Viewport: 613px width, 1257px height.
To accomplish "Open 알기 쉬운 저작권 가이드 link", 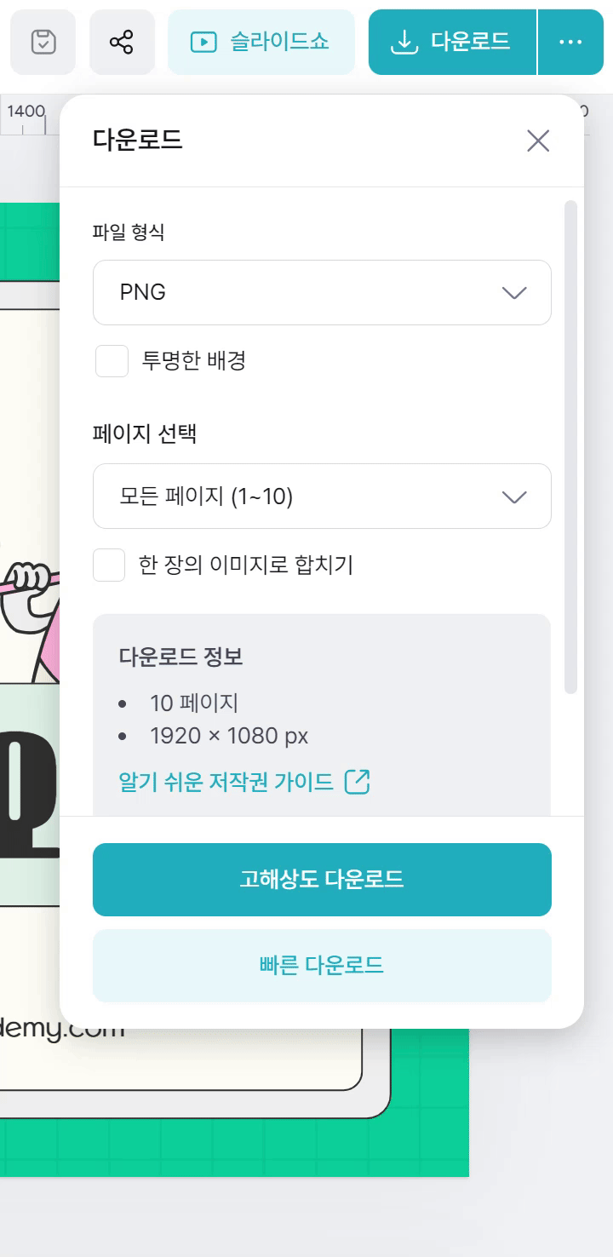I will [226, 782].
